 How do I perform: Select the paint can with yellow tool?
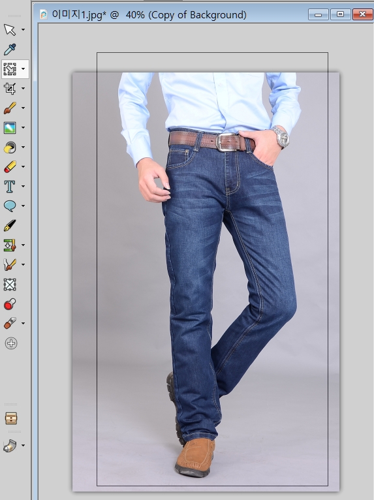pos(10,148)
